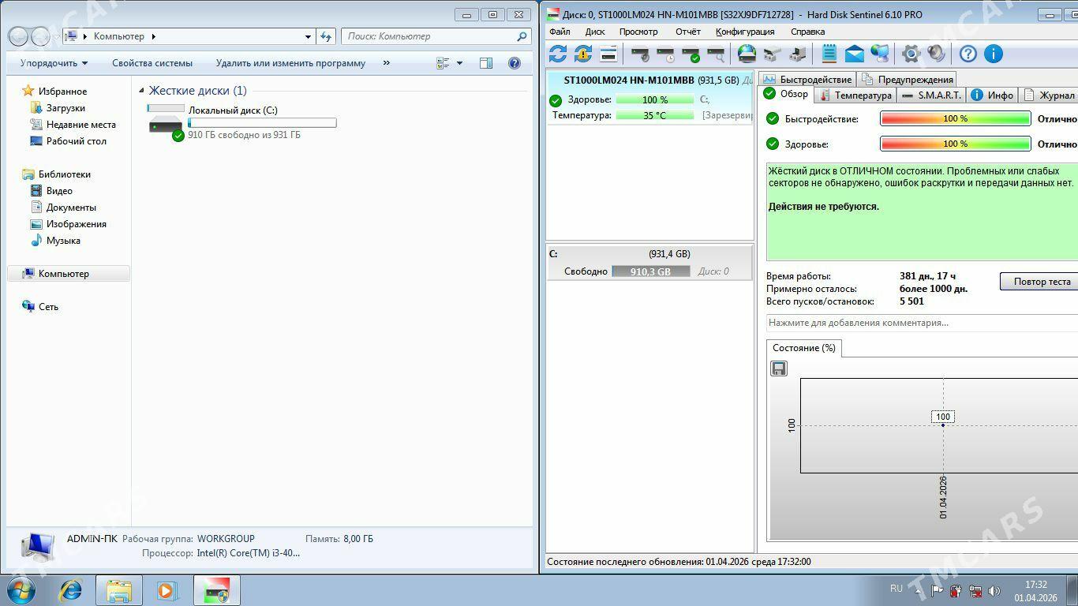
Task: Open the address bar history dropdown arrow
Action: point(308,36)
